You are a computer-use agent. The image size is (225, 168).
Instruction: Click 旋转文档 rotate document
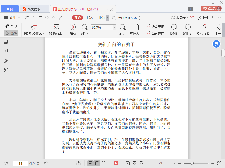click(x=203, y=30)
